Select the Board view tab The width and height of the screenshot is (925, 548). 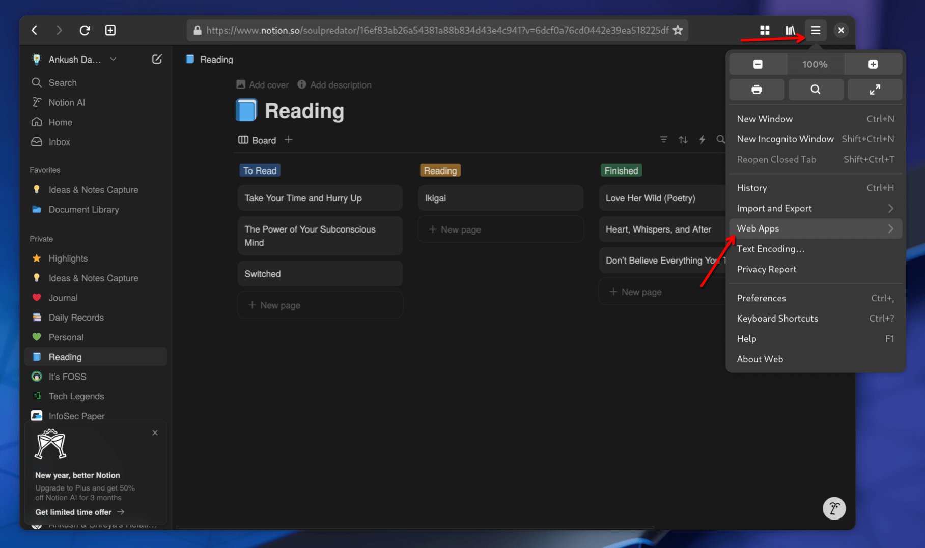pos(257,140)
